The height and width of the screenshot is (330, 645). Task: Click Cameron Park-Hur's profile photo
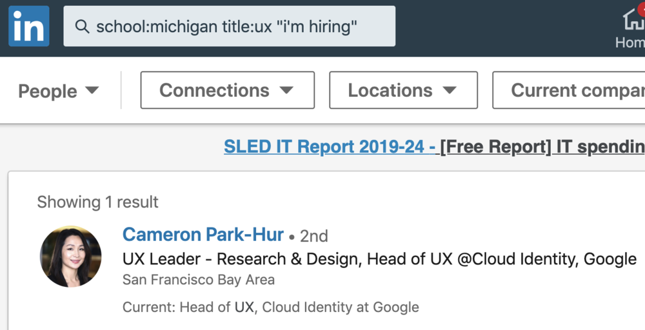click(71, 257)
